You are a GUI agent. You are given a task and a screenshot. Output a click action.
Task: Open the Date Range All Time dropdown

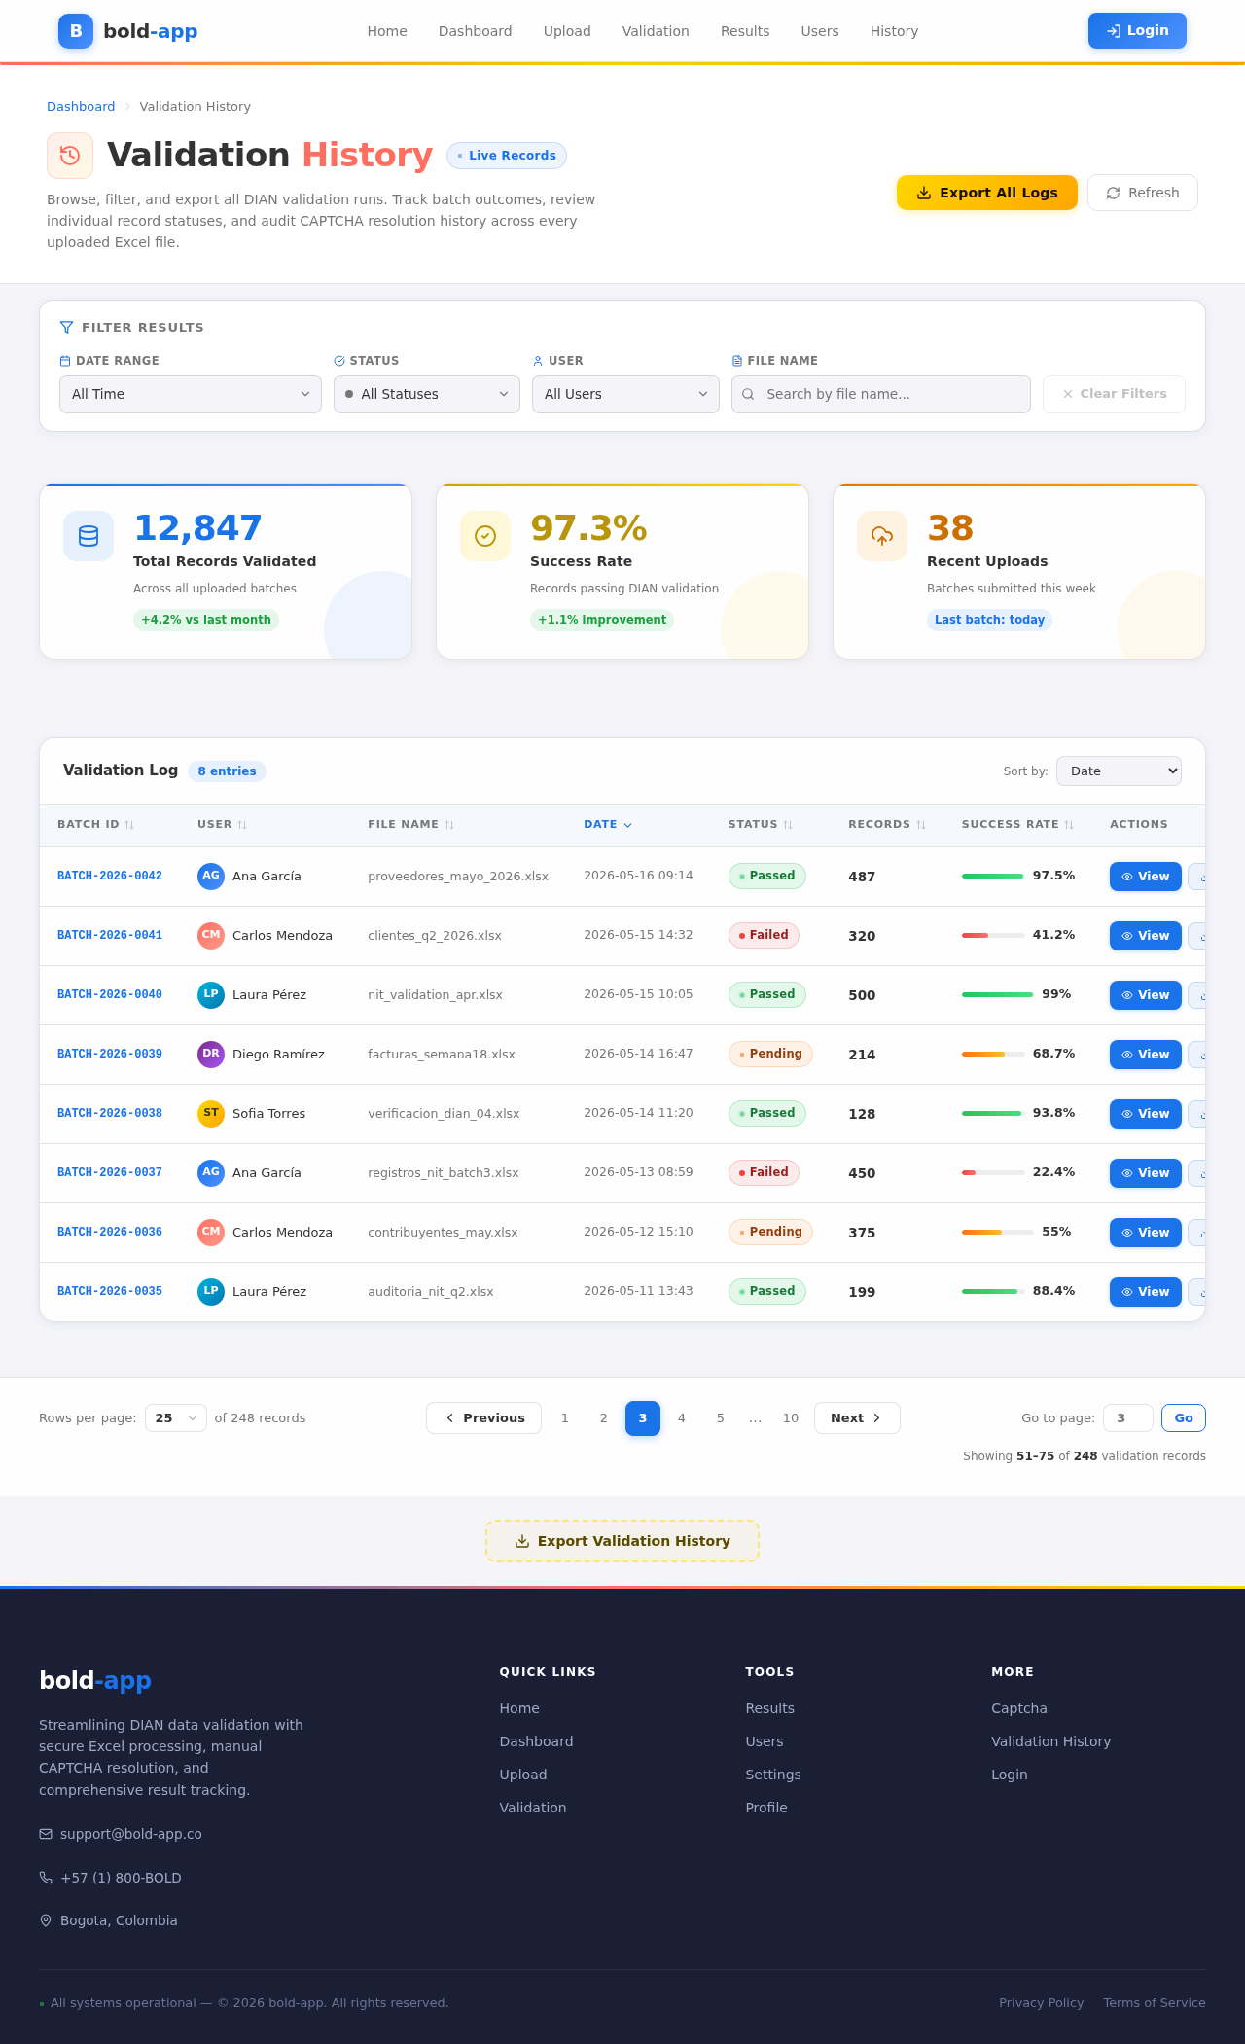click(x=191, y=394)
